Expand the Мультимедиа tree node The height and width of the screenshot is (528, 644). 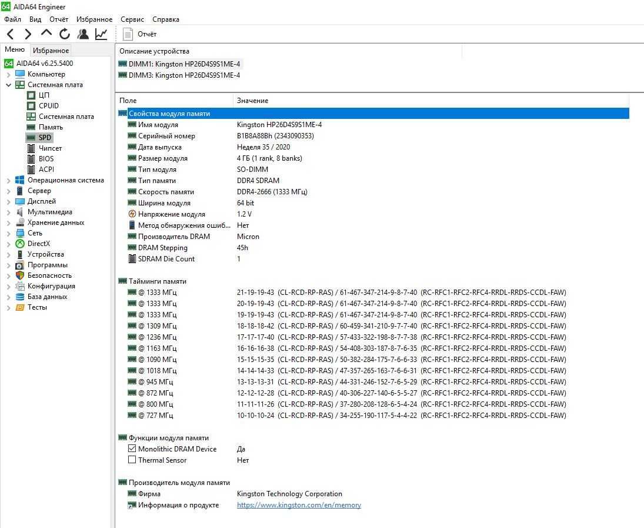point(9,212)
